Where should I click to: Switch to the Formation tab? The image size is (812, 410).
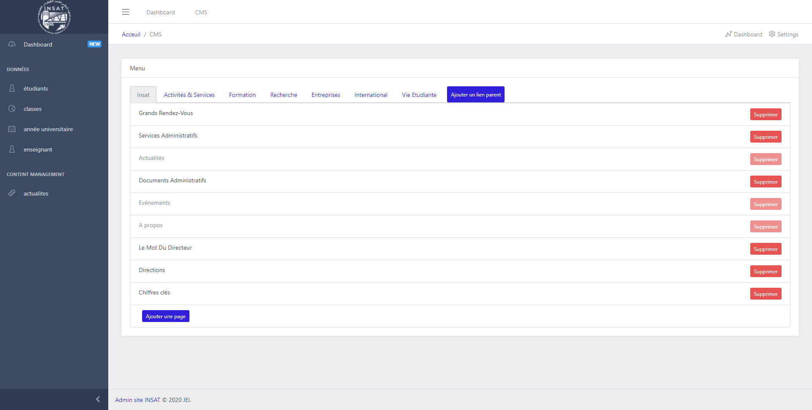[242, 95]
